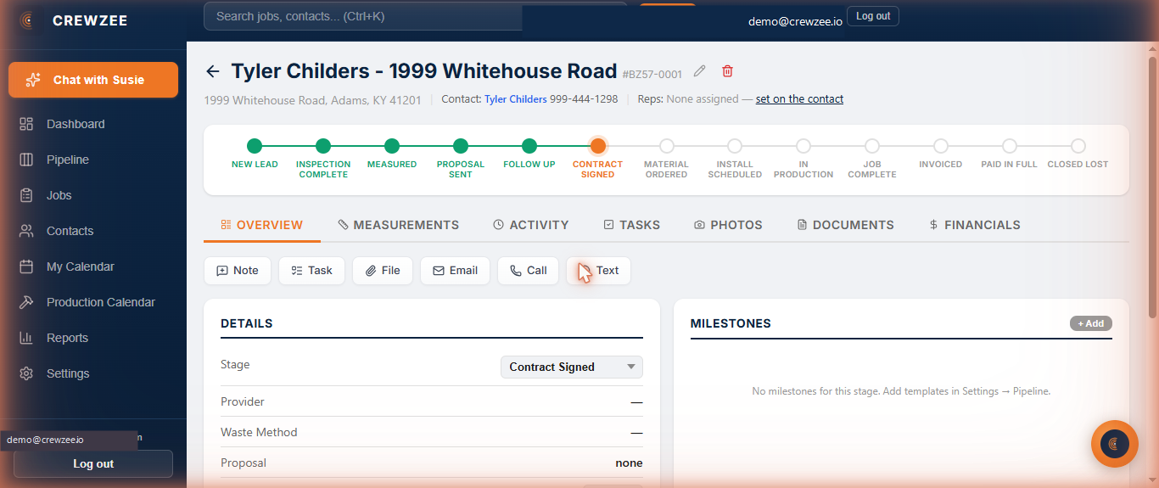Switch to the Overview tab
Screen dimensions: 1159x488
click(261, 225)
